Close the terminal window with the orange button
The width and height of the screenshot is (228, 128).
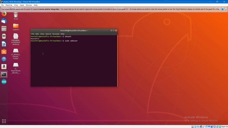click(116, 31)
